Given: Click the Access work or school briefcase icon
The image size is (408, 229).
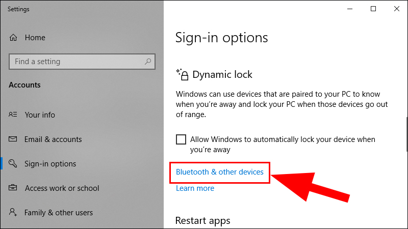Looking at the screenshot, I should point(13,187).
